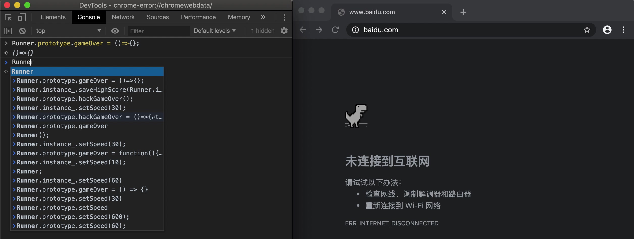Switch to the Console tab
634x239 pixels.
coord(89,17)
